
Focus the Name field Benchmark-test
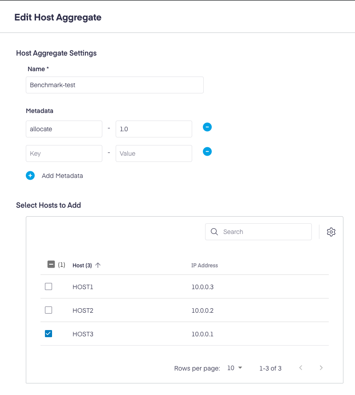pos(115,85)
